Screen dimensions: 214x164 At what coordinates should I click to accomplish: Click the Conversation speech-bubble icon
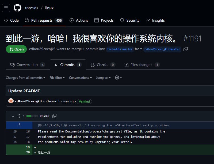(13, 65)
